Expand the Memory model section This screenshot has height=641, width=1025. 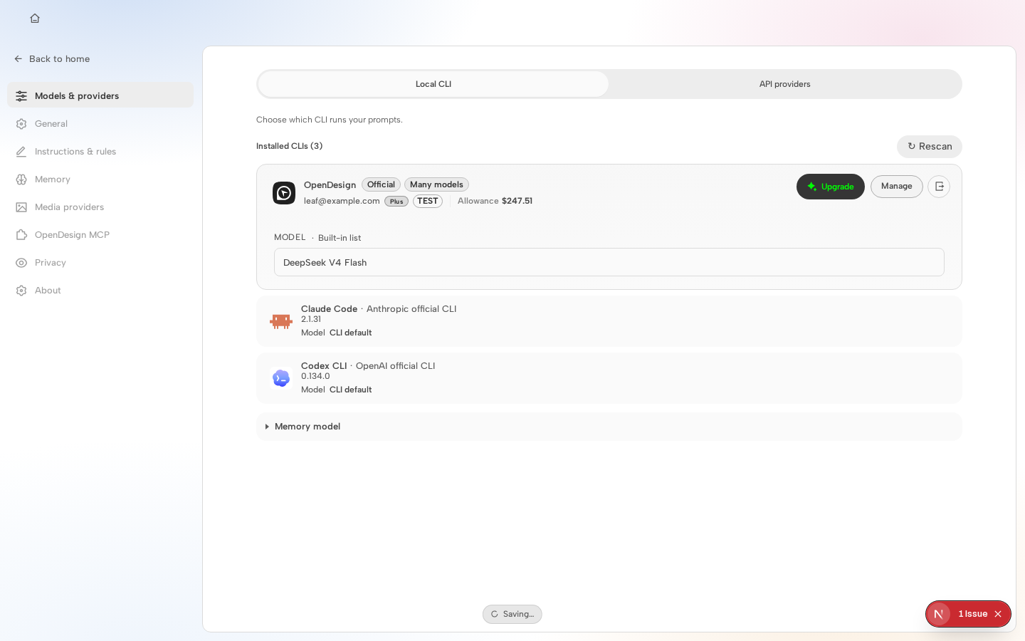[x=609, y=427]
